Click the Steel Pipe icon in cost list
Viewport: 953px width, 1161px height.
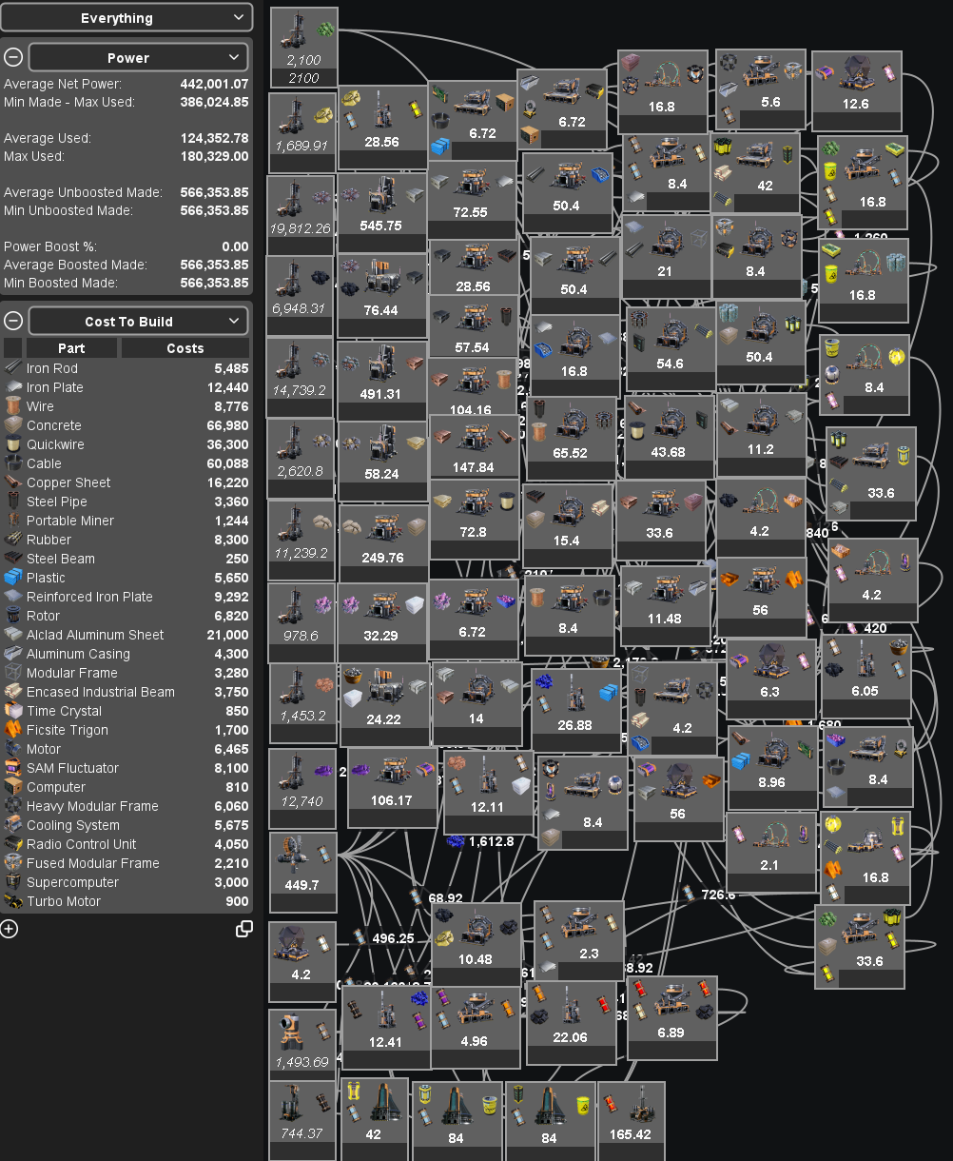point(13,502)
